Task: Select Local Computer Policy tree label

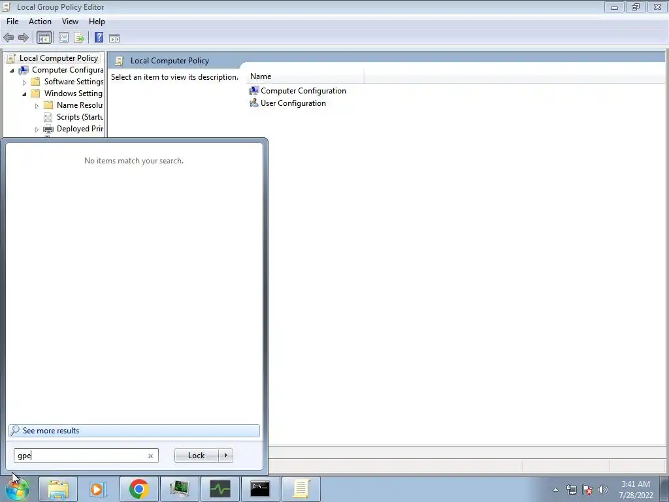Action: click(59, 58)
